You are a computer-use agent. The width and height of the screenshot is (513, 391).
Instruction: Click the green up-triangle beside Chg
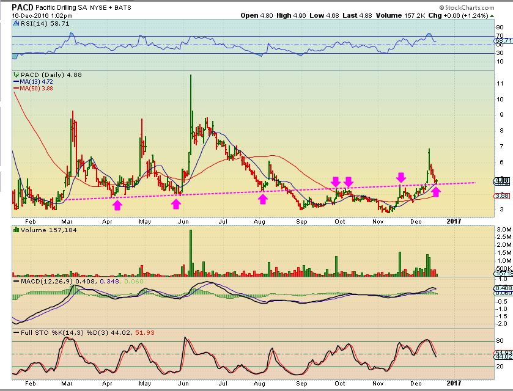492,16
